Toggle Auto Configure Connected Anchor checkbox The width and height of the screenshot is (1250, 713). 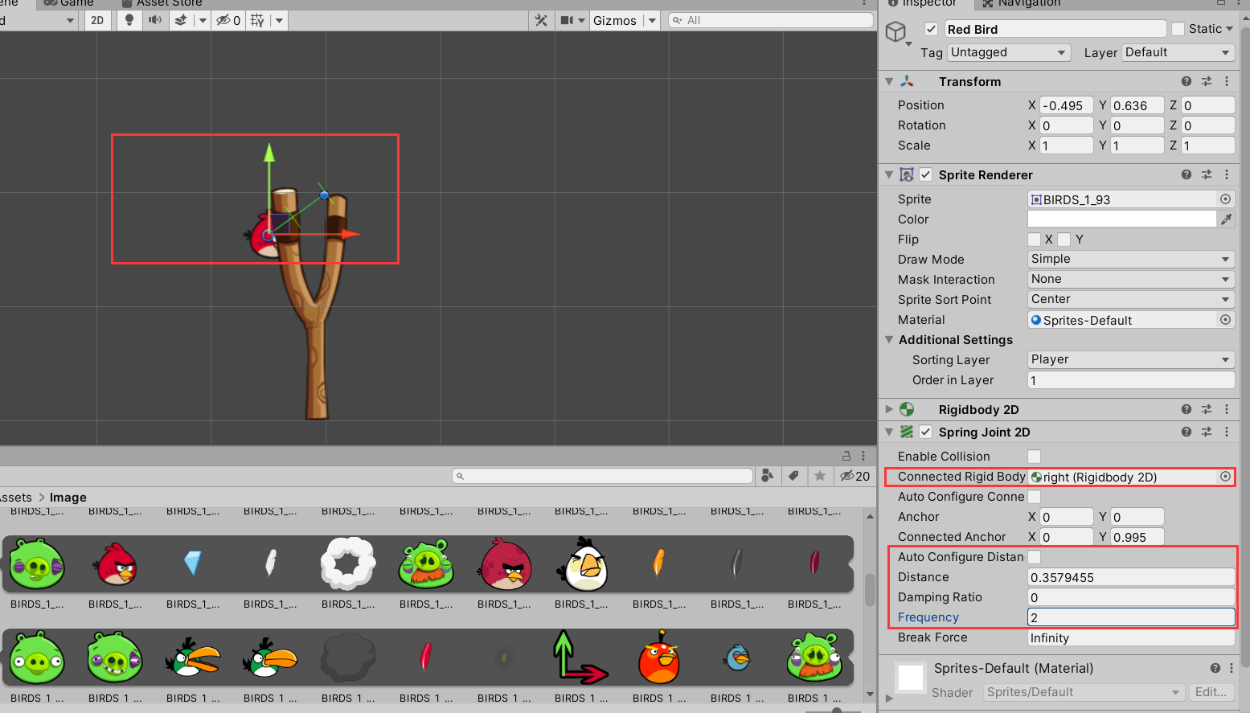click(x=1035, y=496)
